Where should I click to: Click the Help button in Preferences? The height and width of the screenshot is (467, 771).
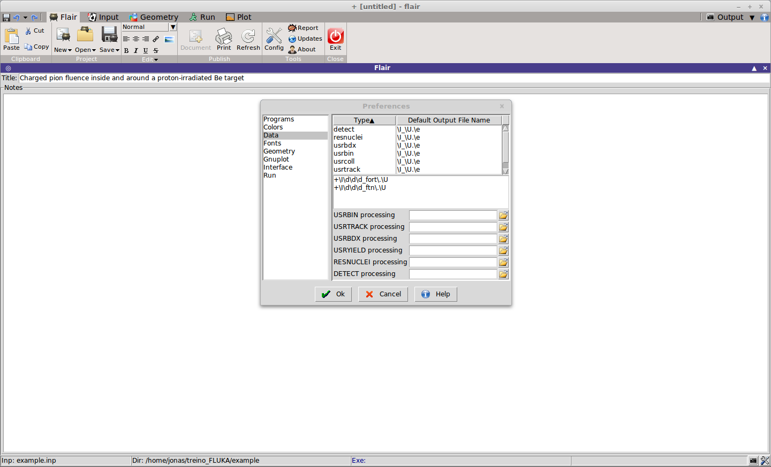pyautogui.click(x=436, y=294)
